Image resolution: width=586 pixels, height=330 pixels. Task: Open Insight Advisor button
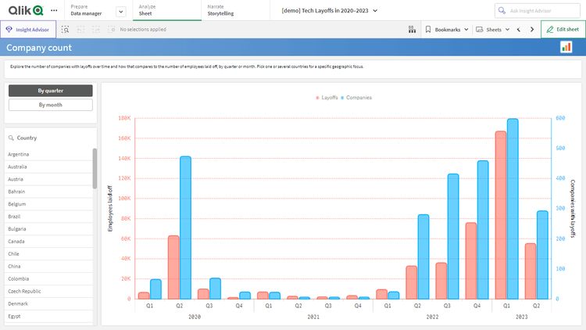[x=28, y=30]
